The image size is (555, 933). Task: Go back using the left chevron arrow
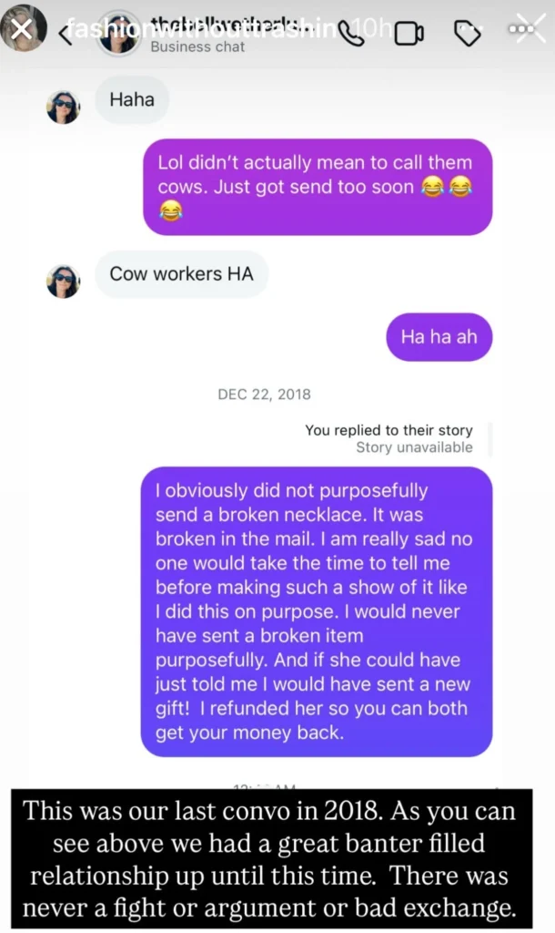click(66, 34)
